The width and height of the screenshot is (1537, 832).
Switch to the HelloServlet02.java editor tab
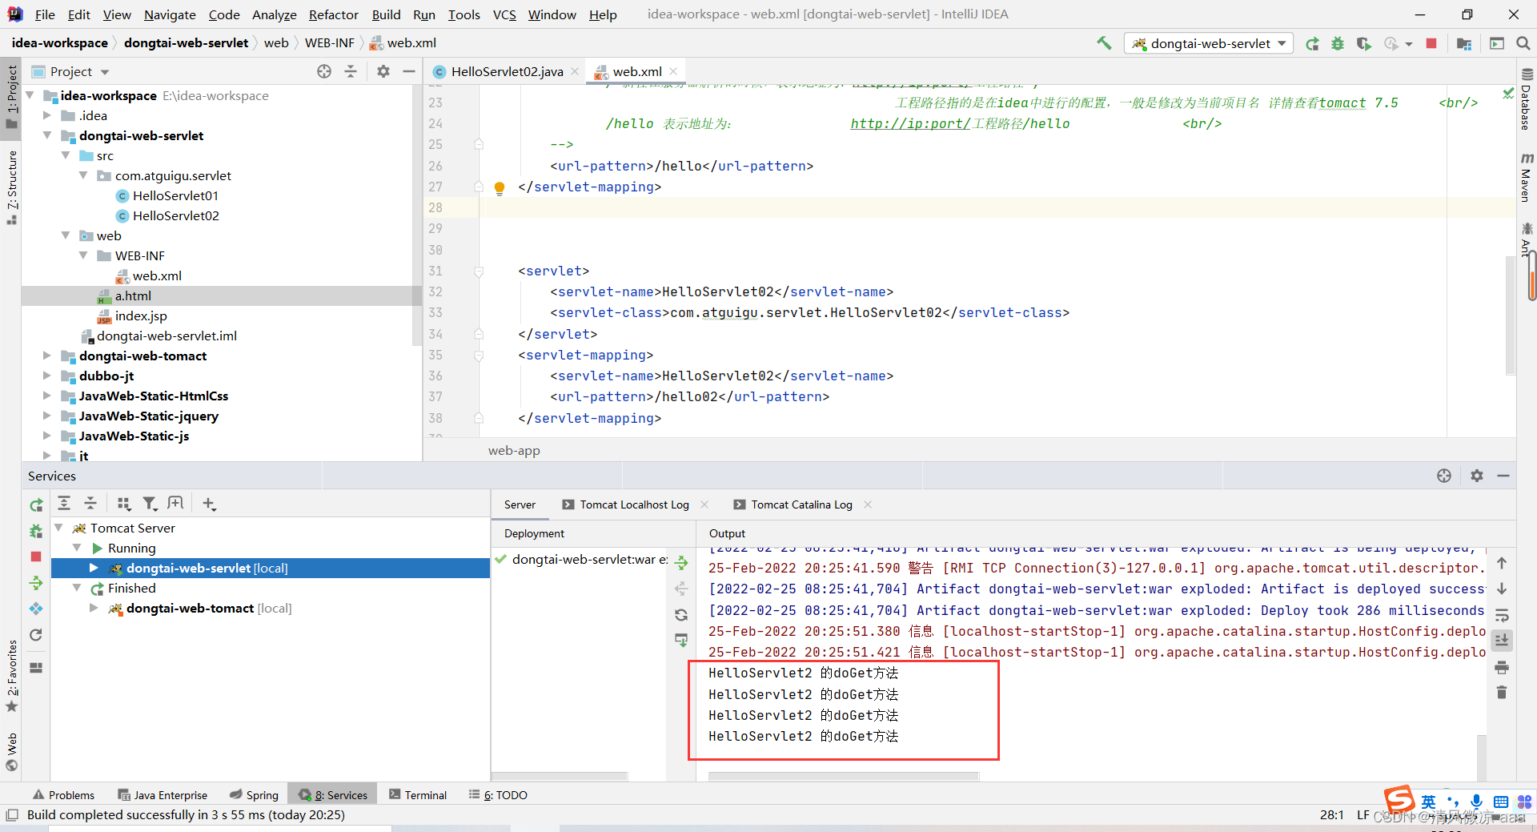[507, 71]
